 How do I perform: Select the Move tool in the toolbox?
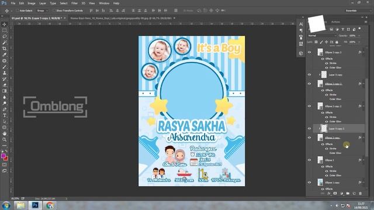[x=4, y=24]
